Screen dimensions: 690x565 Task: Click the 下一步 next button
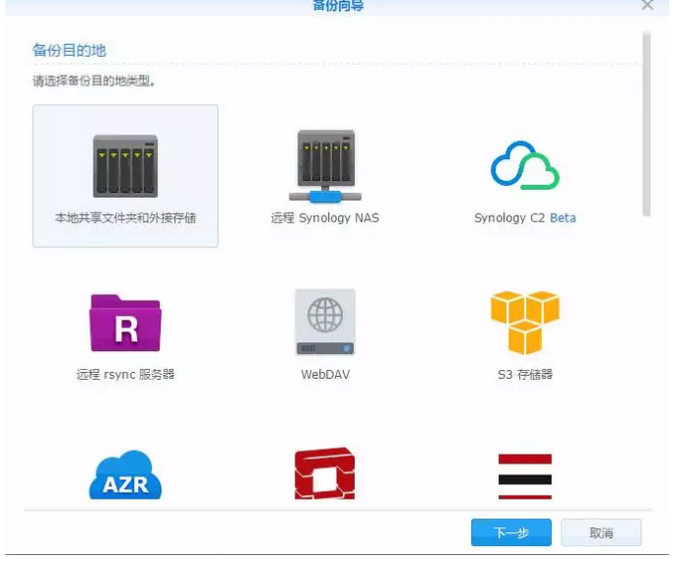(511, 533)
